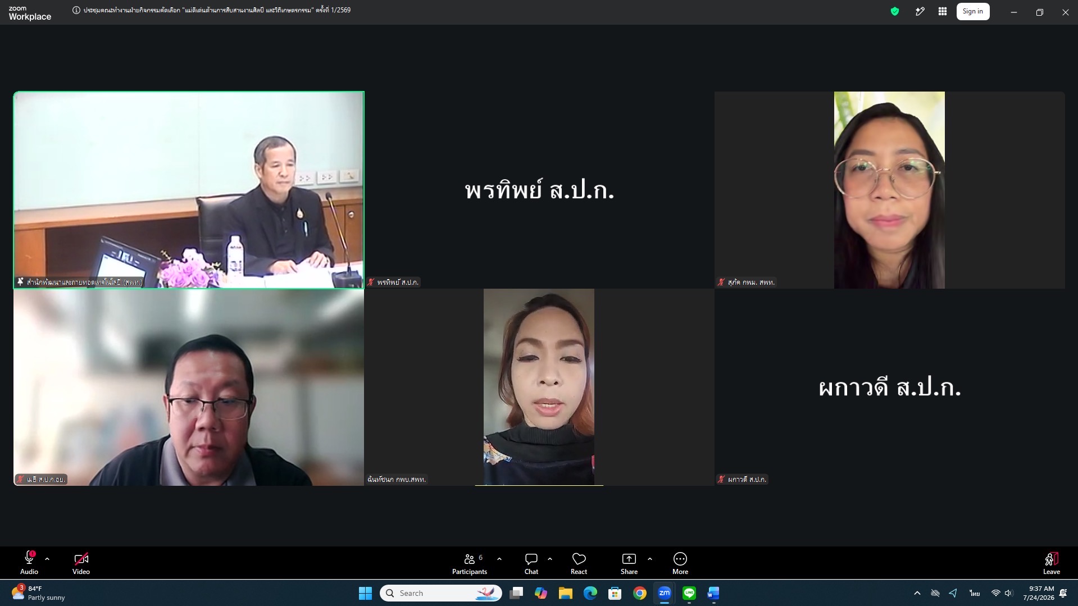Image resolution: width=1078 pixels, height=606 pixels.
Task: Select the woman with glasses video tile
Action: click(x=889, y=190)
